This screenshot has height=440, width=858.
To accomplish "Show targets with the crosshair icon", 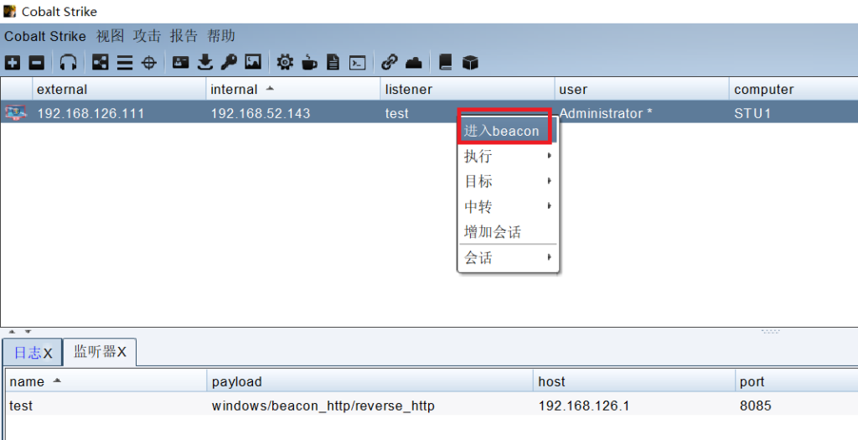I will (x=149, y=62).
